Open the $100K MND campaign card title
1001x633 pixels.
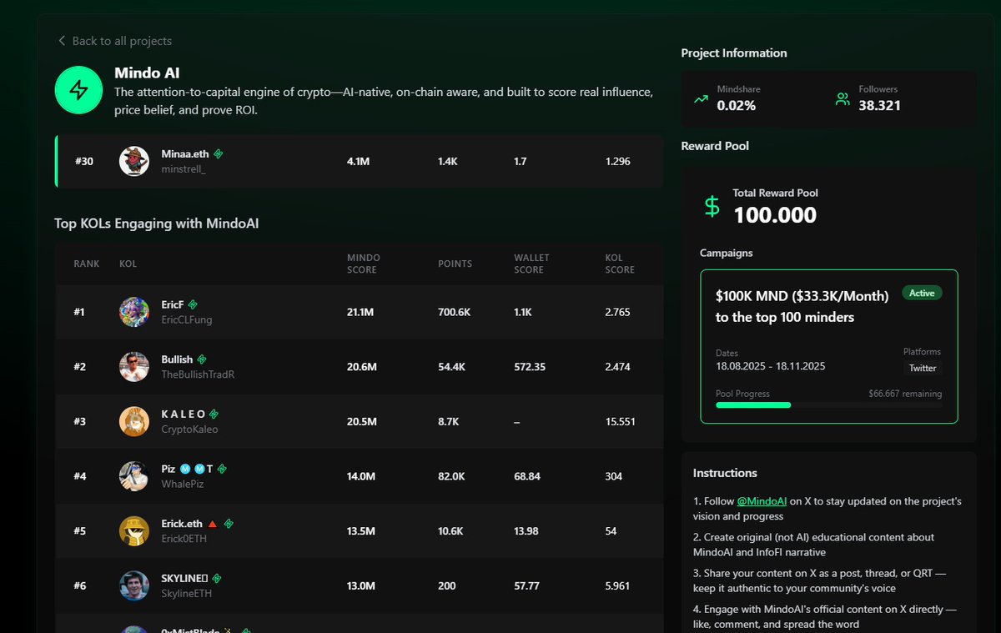[x=802, y=306]
